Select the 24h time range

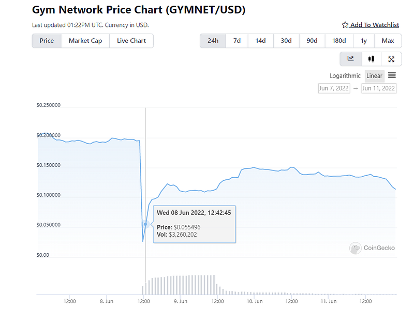[x=213, y=41]
